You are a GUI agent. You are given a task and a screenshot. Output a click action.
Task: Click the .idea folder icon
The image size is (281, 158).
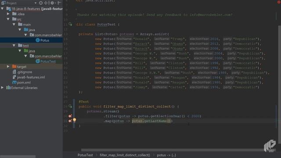(x=14, y=14)
